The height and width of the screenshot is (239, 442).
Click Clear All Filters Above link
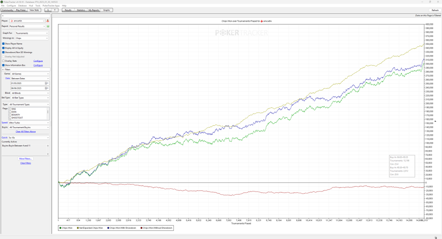[x=25, y=131]
